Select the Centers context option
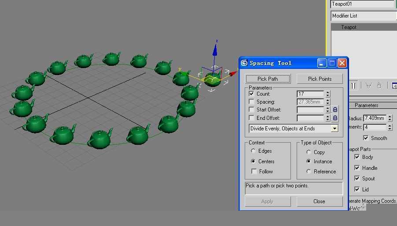The width and height of the screenshot is (397, 226). click(253, 161)
